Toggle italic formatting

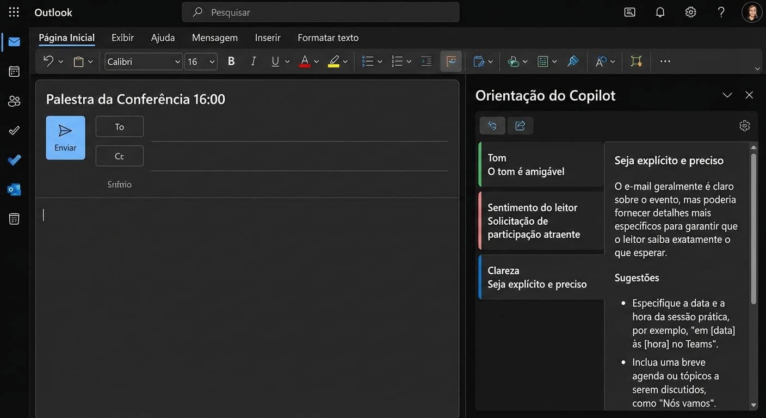pyautogui.click(x=253, y=62)
